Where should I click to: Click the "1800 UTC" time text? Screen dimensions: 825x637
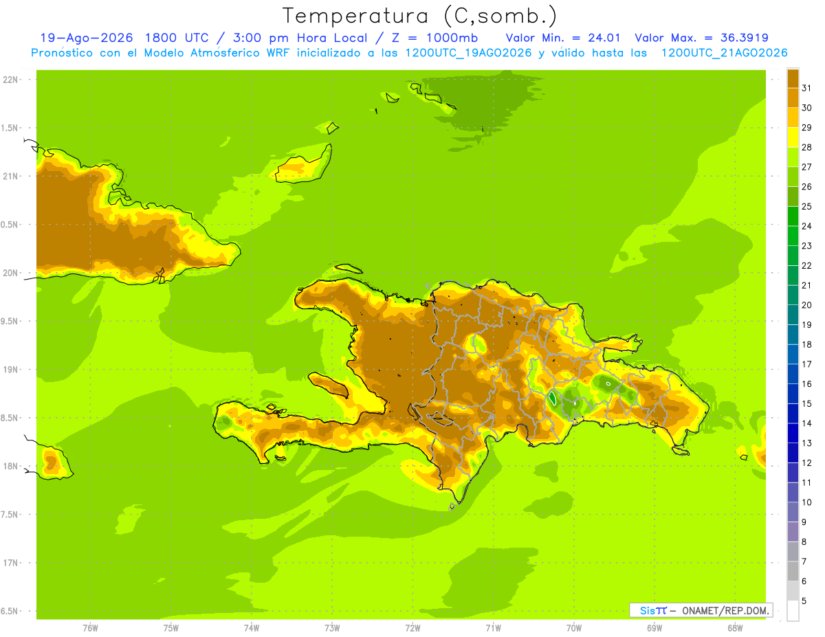tap(177, 38)
